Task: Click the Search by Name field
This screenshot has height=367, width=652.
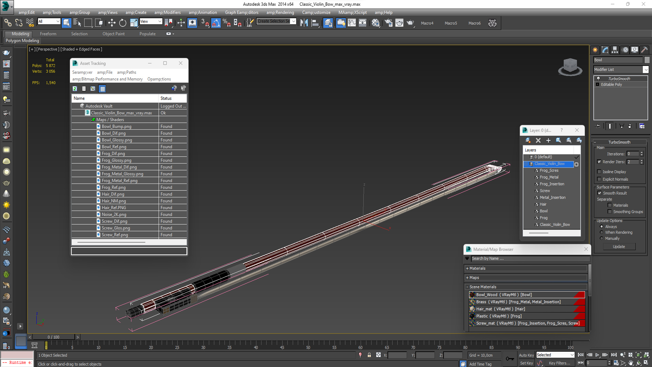Action: [530, 259]
